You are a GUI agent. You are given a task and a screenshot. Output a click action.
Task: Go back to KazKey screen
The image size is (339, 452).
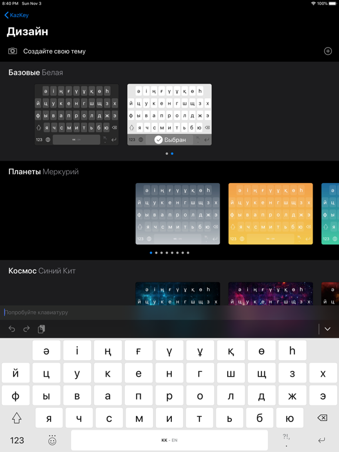[x=16, y=15]
